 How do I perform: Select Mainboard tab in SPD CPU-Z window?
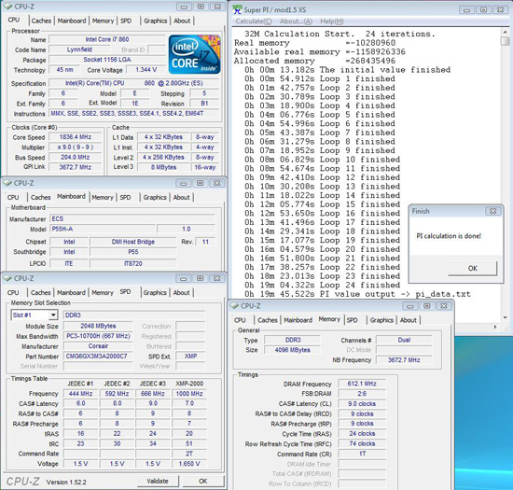(x=71, y=293)
